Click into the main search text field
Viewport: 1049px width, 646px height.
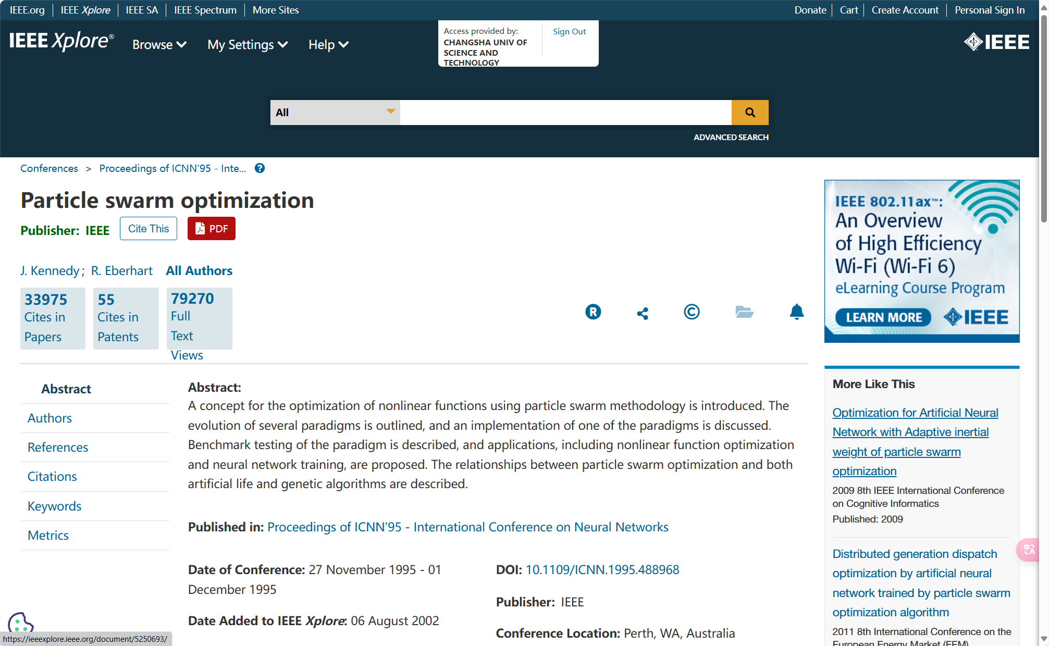(565, 113)
